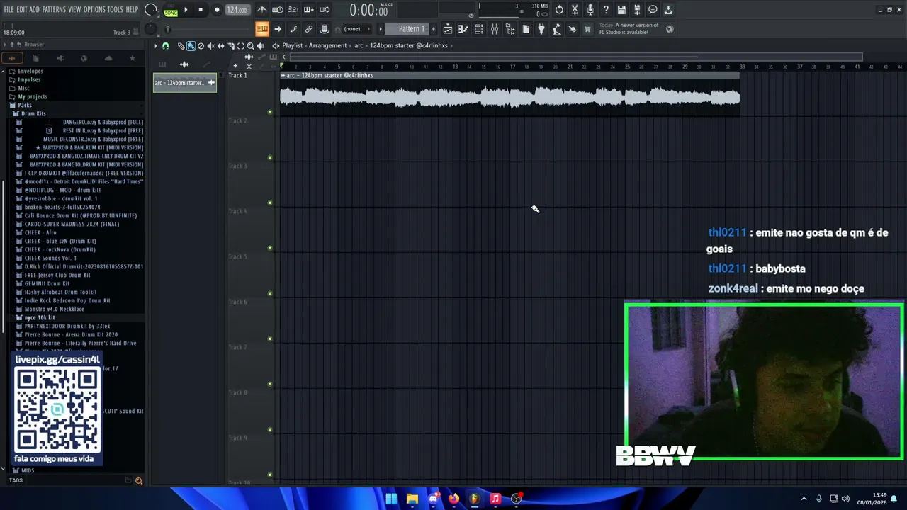Open FILE menu
Screen dimensions: 907x510
pyautogui.click(x=9, y=10)
